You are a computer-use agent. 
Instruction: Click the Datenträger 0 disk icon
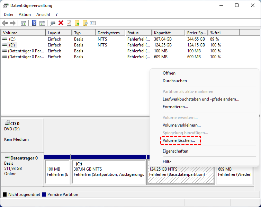tap(7, 157)
